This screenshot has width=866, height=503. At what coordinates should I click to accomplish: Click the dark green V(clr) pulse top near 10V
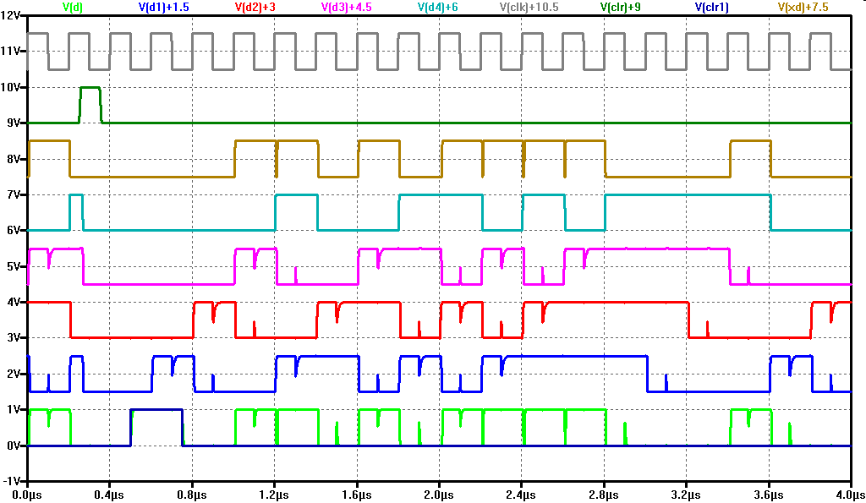pyautogui.click(x=90, y=87)
